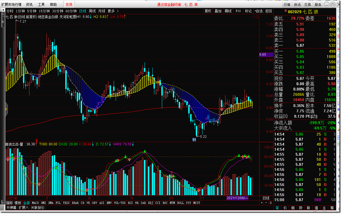The image size is (342, 214).
Task: Click the 标记 mark button
Action: pyautogui.click(x=248, y=11)
